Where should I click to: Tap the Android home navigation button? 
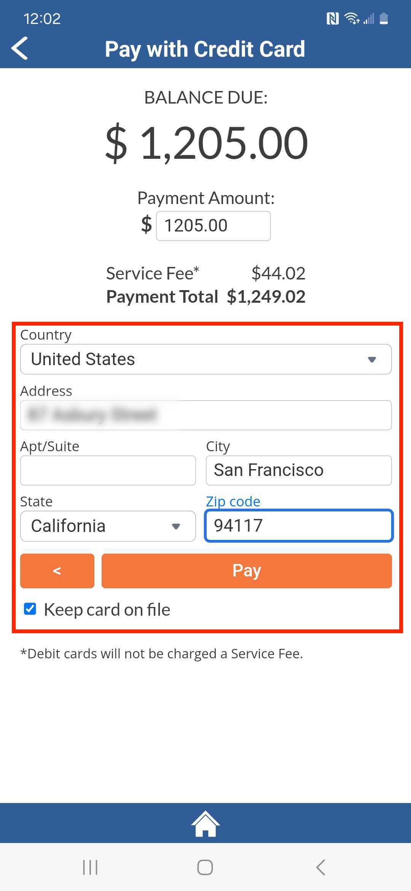(205, 867)
